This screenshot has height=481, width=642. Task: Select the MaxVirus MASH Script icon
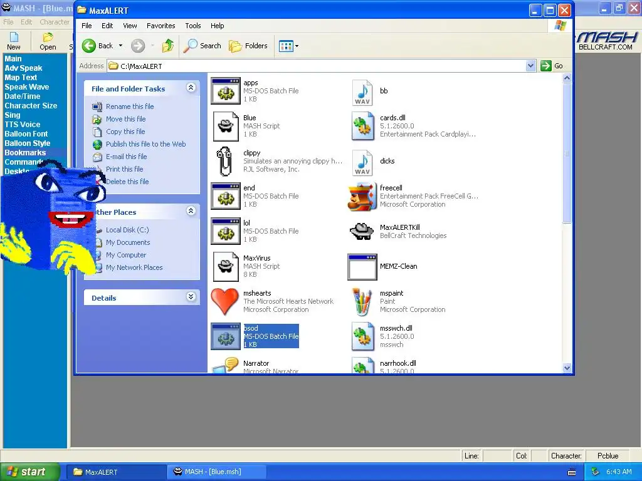coord(225,266)
